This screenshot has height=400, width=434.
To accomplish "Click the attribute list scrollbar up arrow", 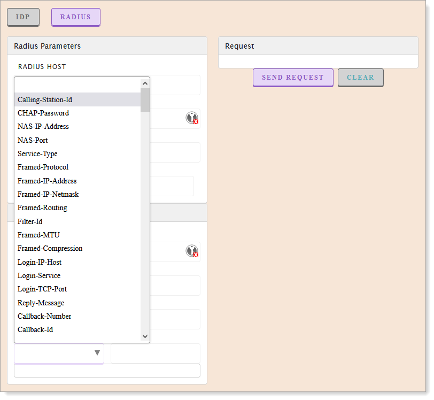I will click(145, 83).
